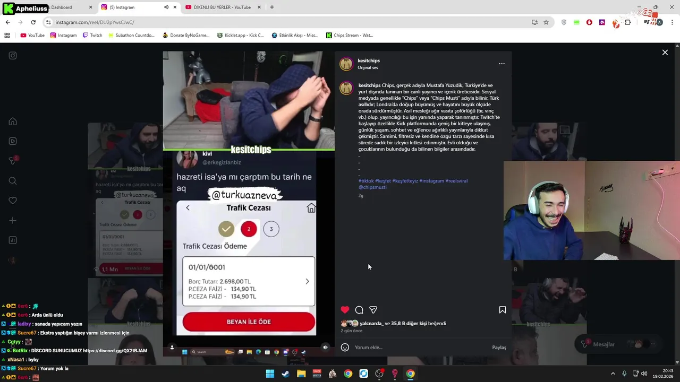This screenshot has height=382, width=680.
Task: Open @chipsmusti mention link
Action: (372, 187)
